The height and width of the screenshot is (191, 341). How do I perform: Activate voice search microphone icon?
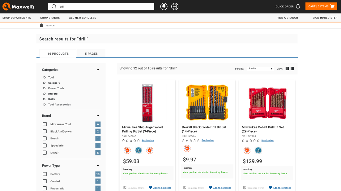(164, 6)
